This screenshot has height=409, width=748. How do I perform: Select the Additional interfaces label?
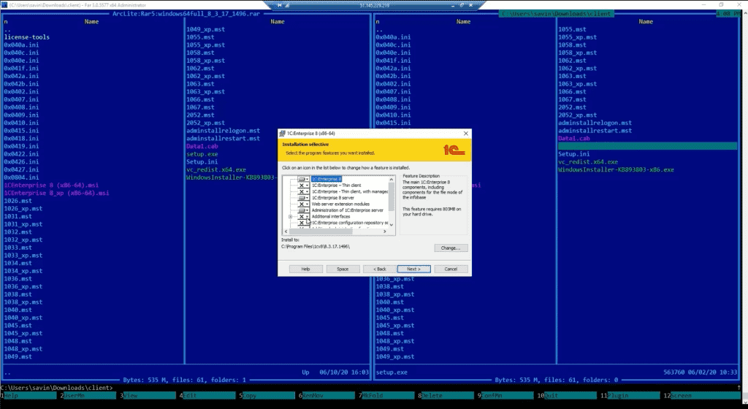[x=331, y=216]
